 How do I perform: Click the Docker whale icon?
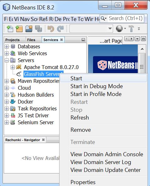(x=13, y=102)
